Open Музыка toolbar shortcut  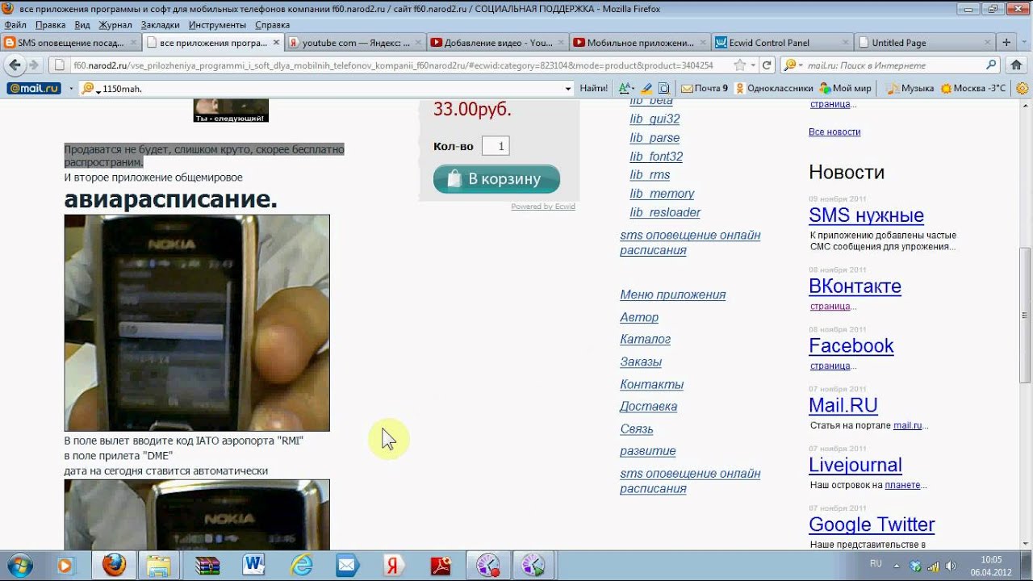tap(910, 89)
